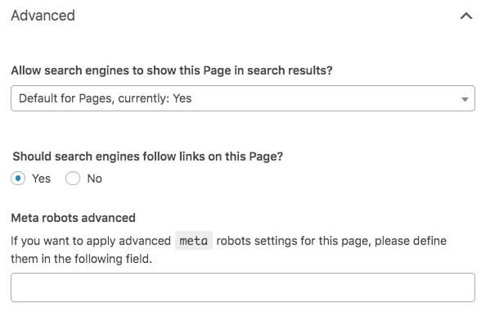490x317 pixels.
Task: Focus the Meta robots advanced text field
Action: [x=243, y=288]
